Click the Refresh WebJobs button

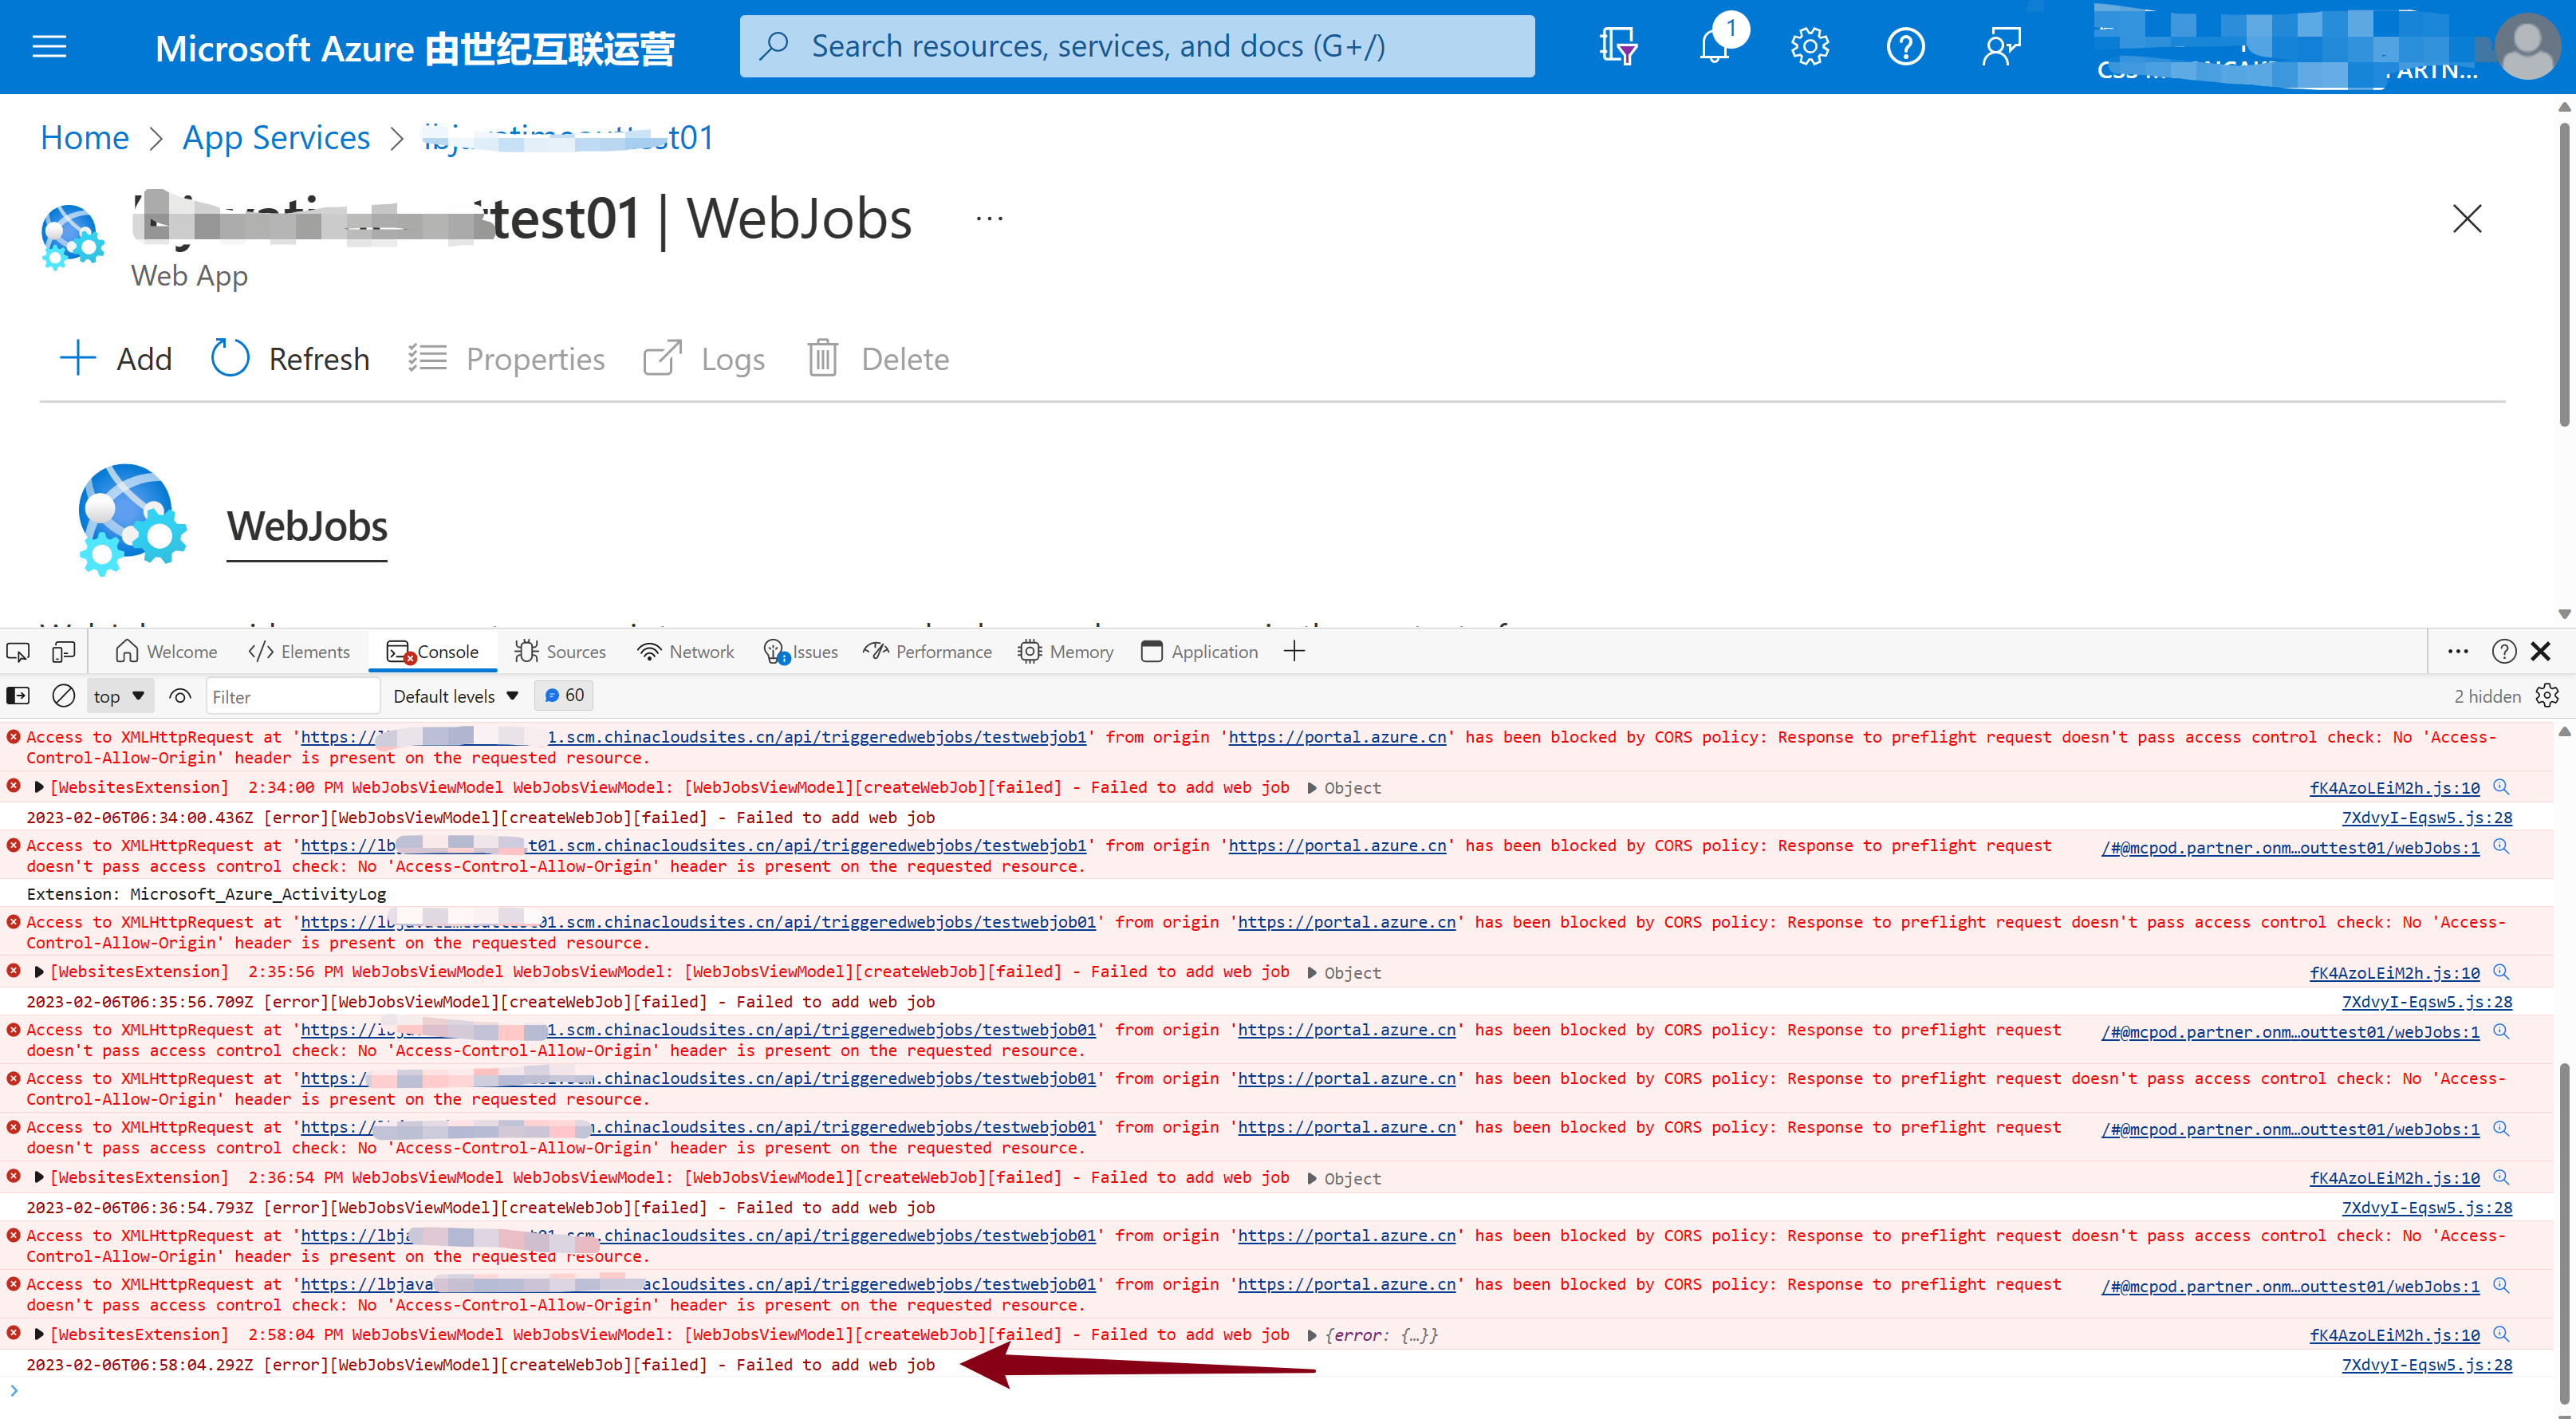[x=291, y=359]
